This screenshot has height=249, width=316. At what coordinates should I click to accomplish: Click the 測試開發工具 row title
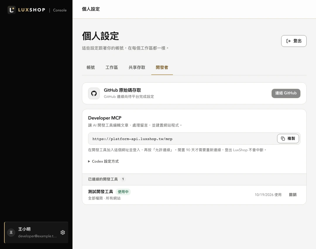[101, 192]
